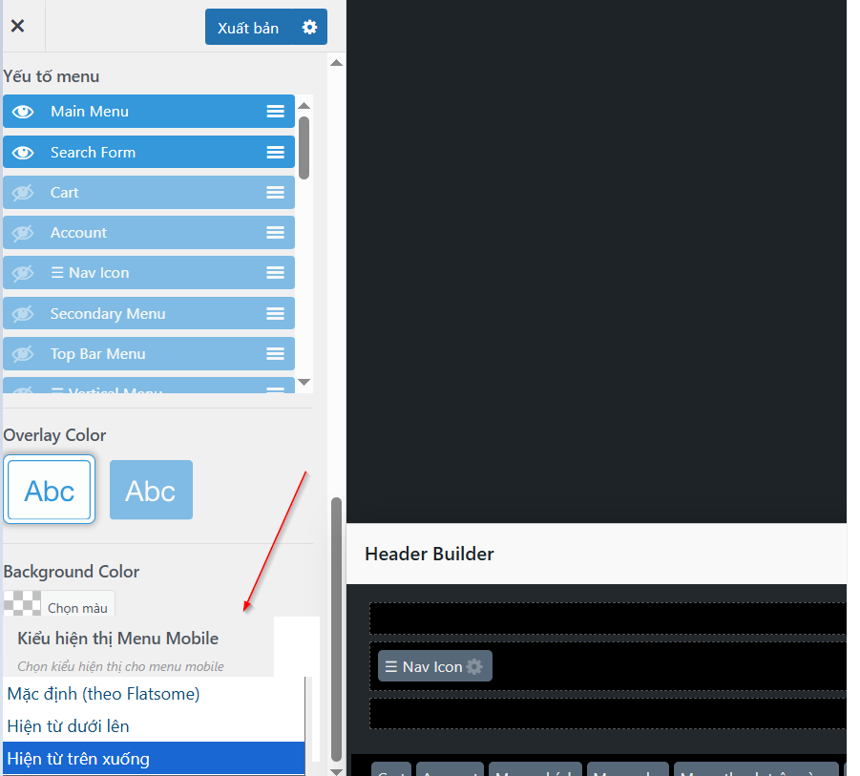Click the drag handle on Main Menu row
The width and height of the screenshot is (860, 776).
pos(275,112)
